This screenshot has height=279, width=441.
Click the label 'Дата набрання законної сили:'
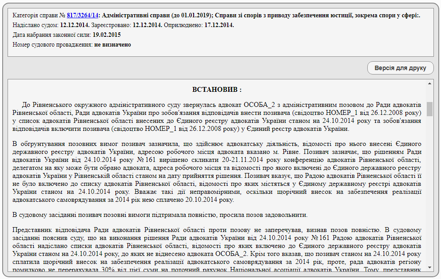pos(52,35)
